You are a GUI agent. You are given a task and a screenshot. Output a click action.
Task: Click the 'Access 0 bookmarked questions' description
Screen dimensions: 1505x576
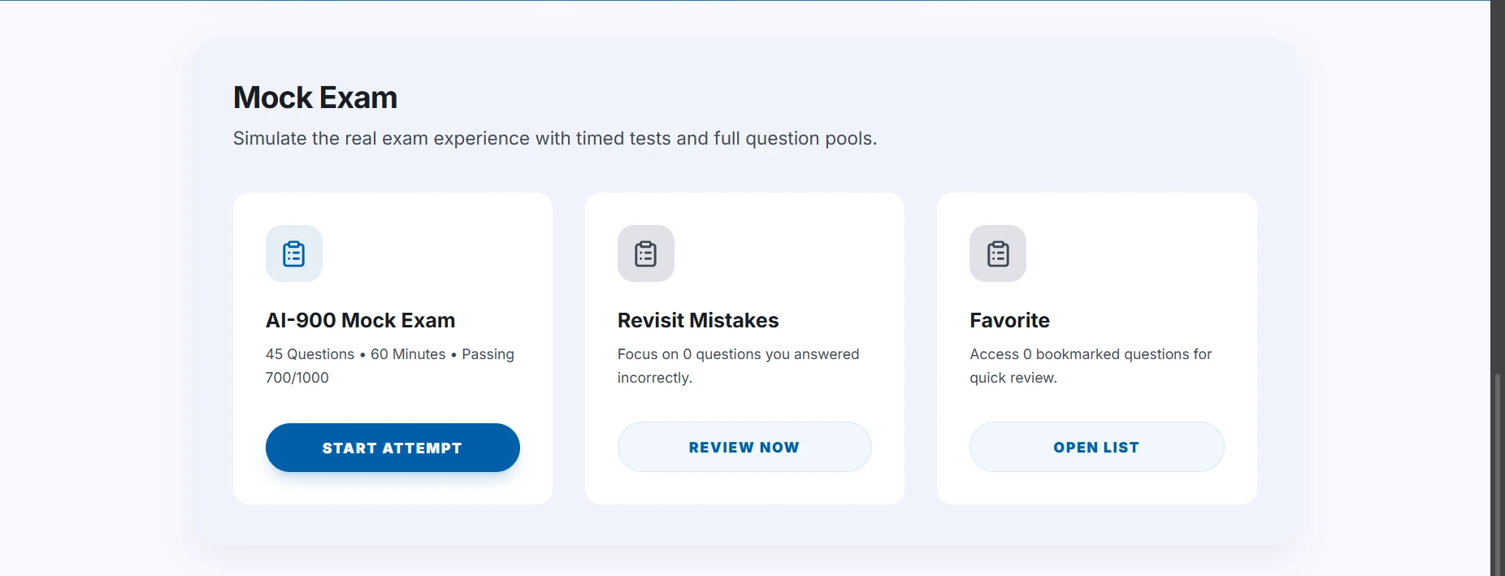pos(1091,354)
